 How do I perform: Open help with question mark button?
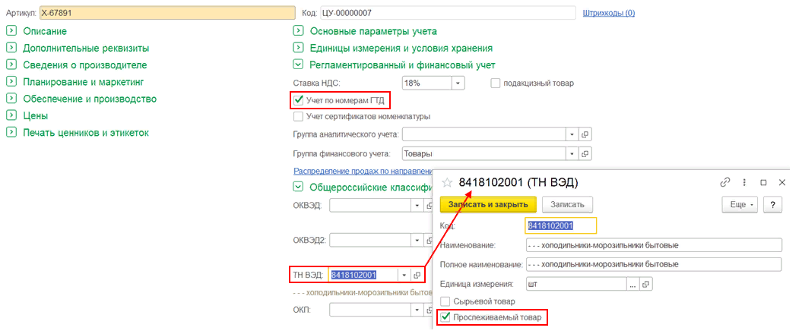tap(772, 204)
